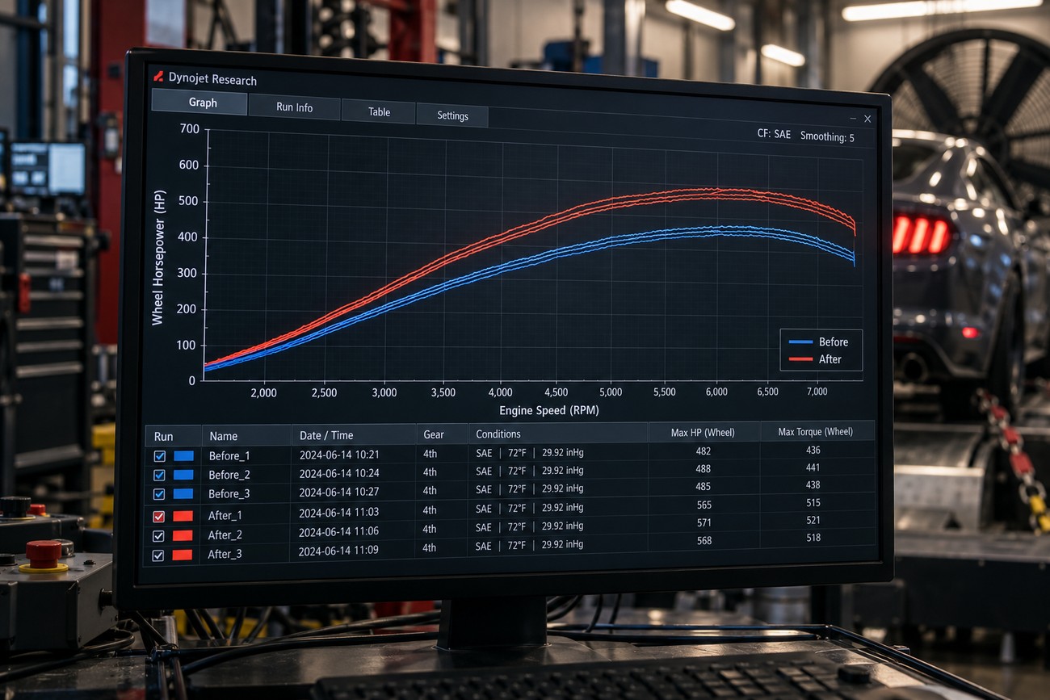Click After_1 red color swatch
1050x700 pixels.
[x=183, y=516]
